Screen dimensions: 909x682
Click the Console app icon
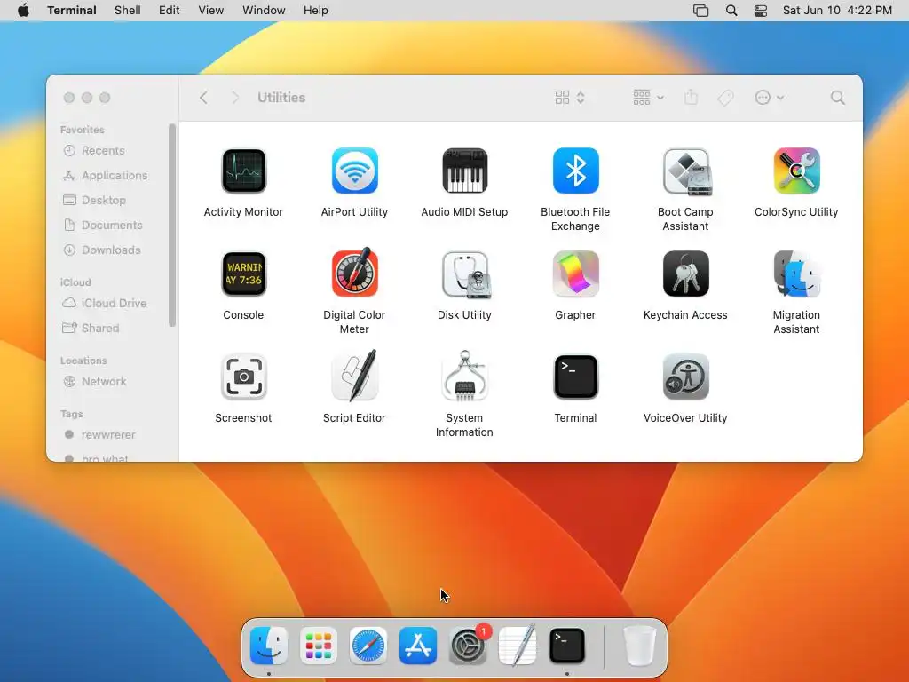pos(243,274)
